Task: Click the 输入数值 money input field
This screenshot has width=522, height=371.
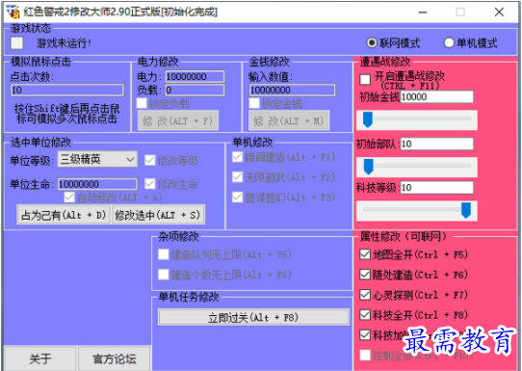Action: (292, 90)
